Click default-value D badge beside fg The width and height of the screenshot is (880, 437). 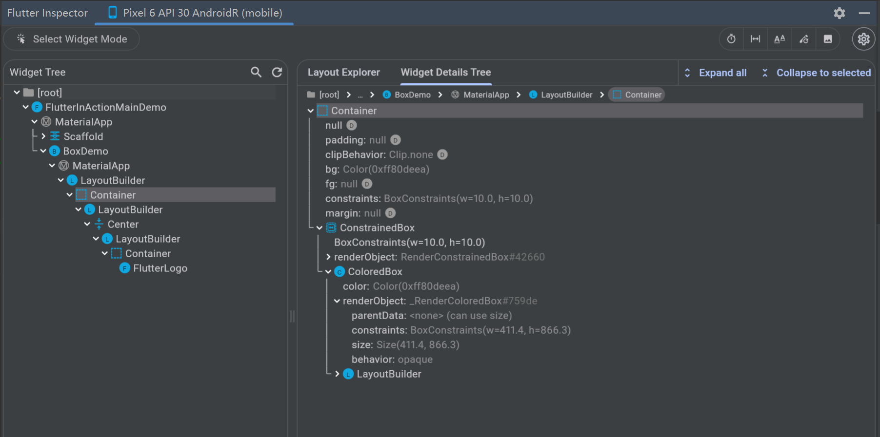tap(367, 184)
